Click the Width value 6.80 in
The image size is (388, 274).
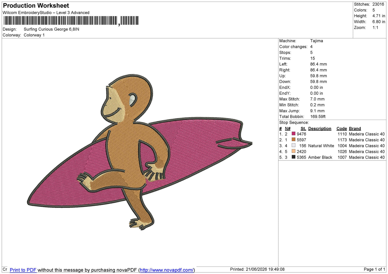point(379,22)
